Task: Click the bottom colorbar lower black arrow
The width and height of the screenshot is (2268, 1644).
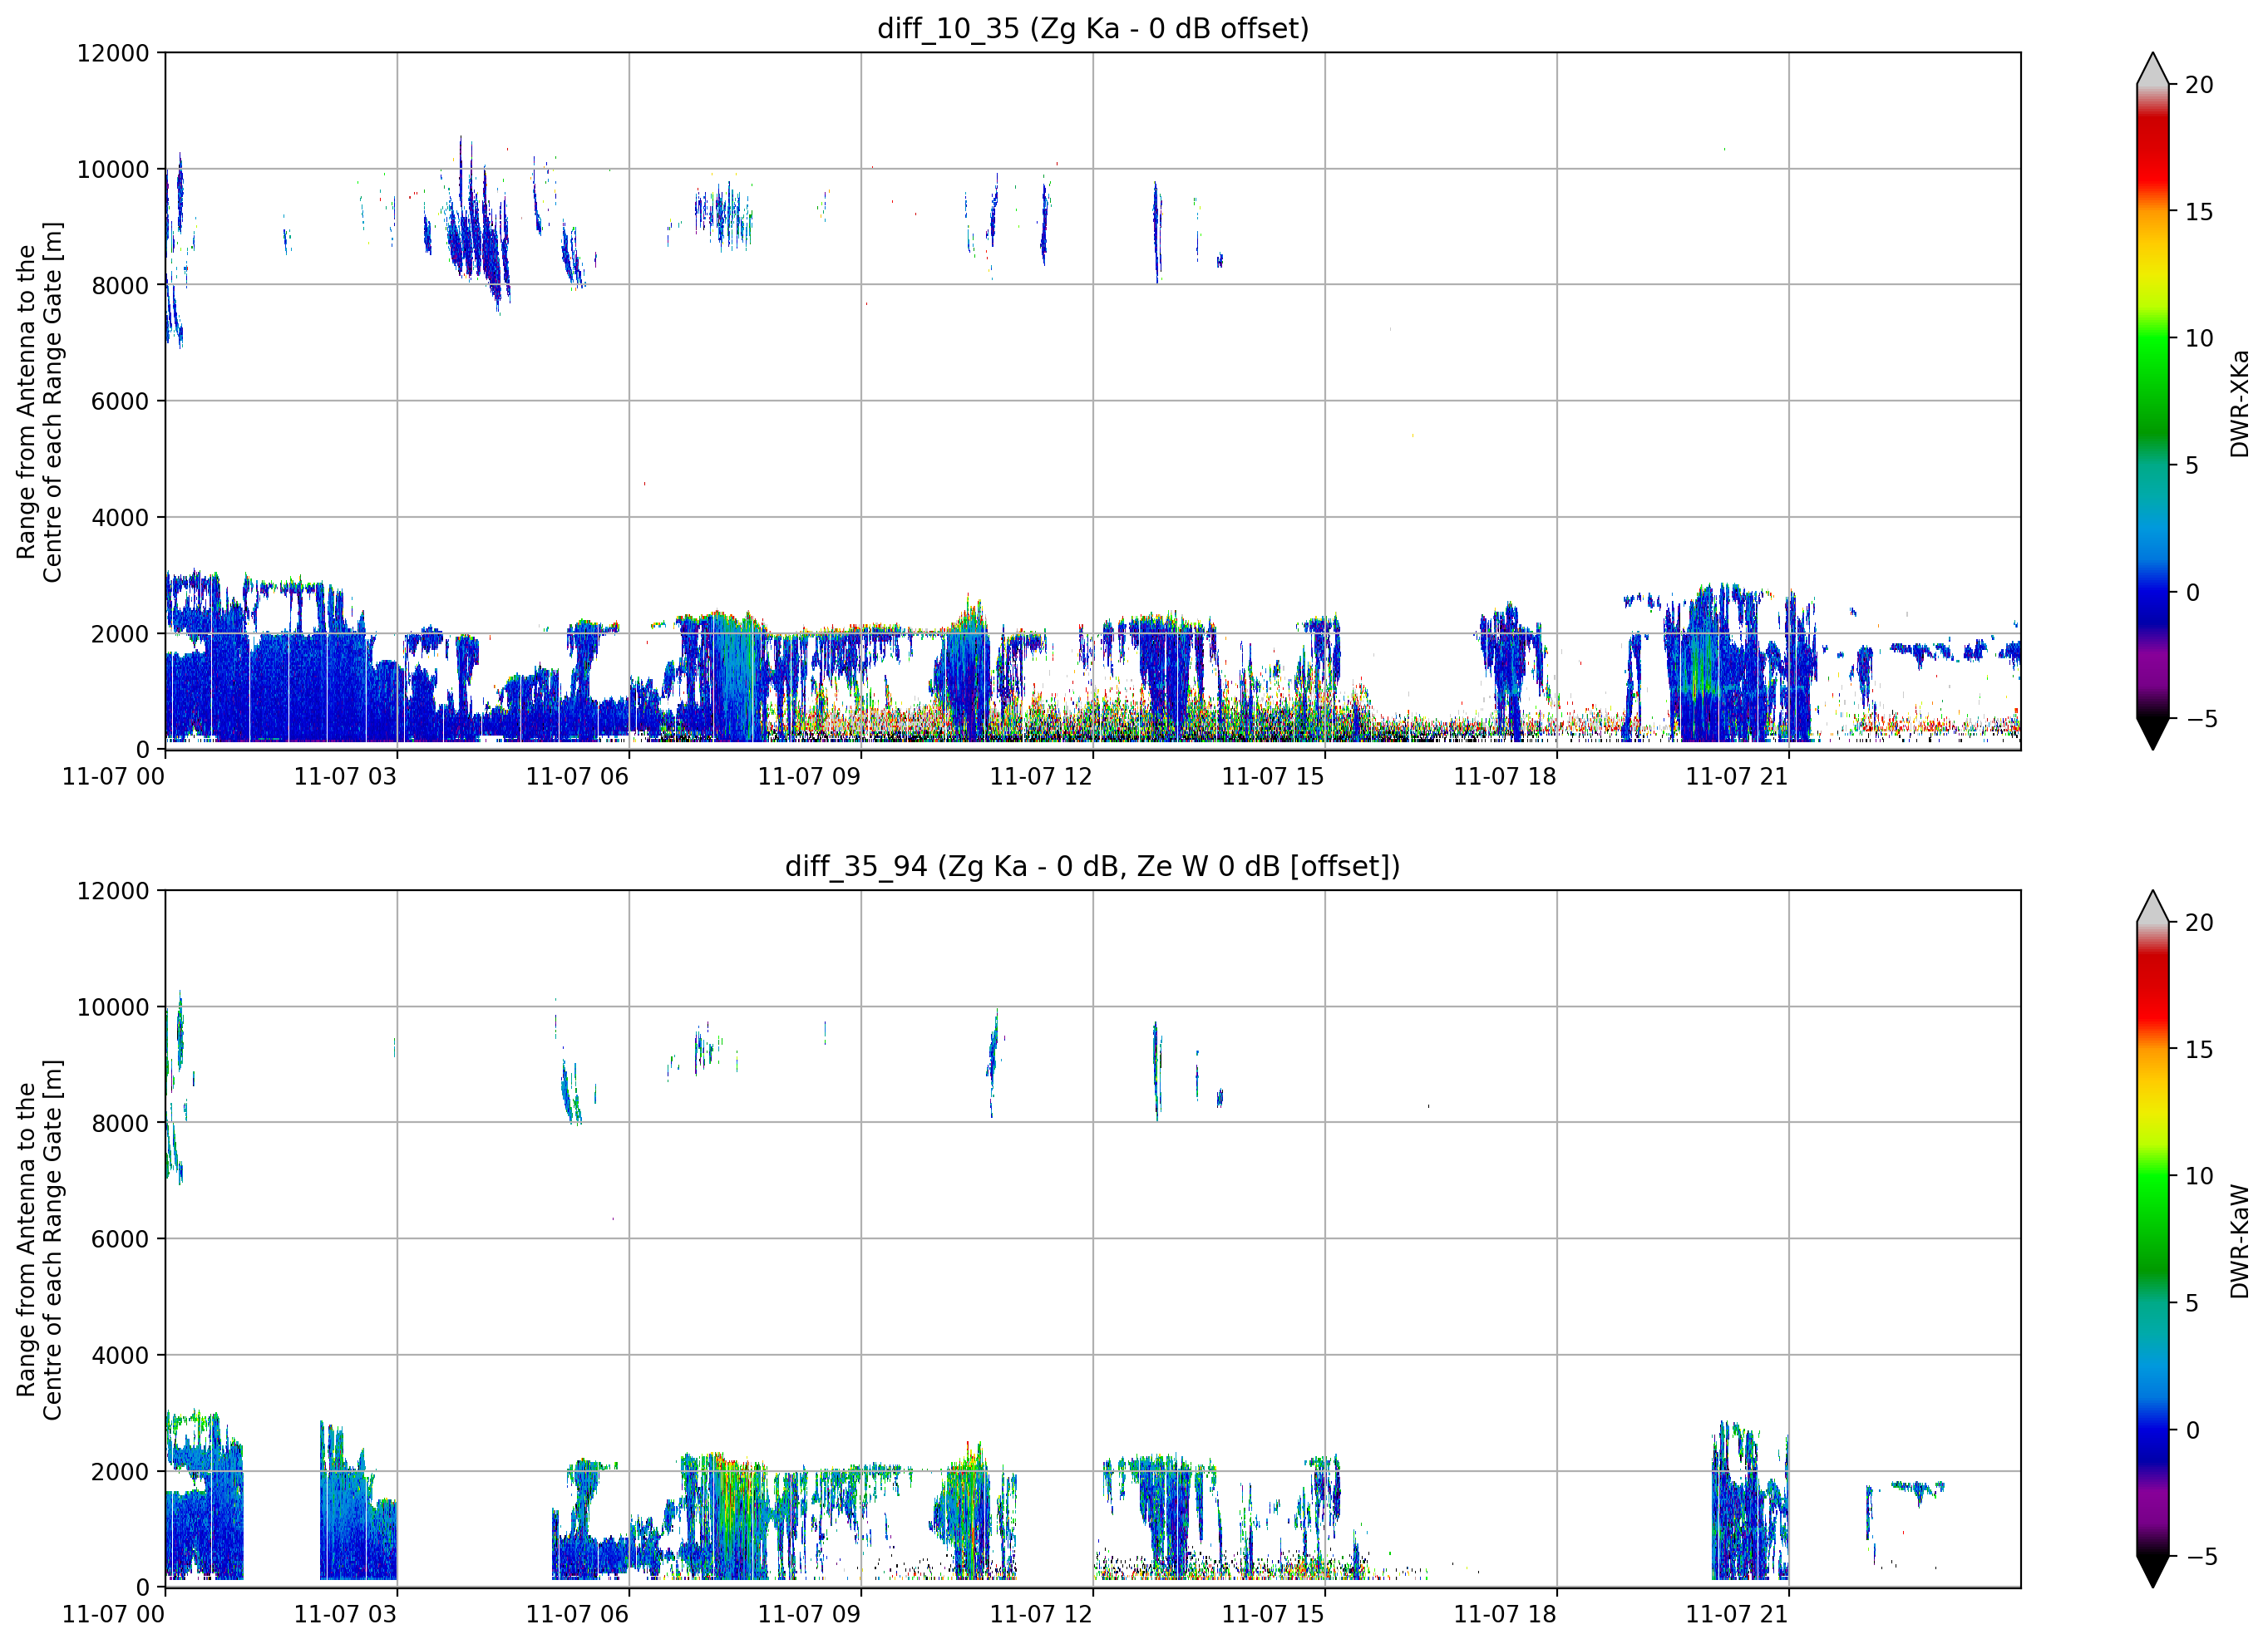Action: tap(2152, 1571)
